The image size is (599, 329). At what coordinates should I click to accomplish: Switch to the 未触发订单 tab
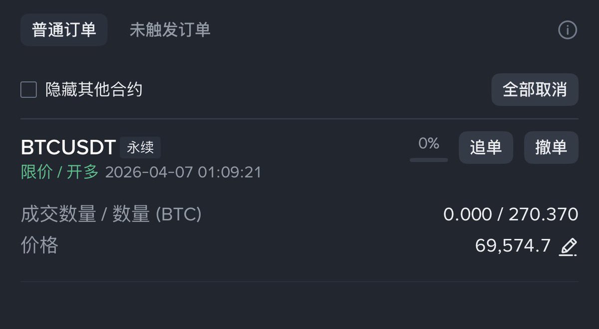coord(170,30)
